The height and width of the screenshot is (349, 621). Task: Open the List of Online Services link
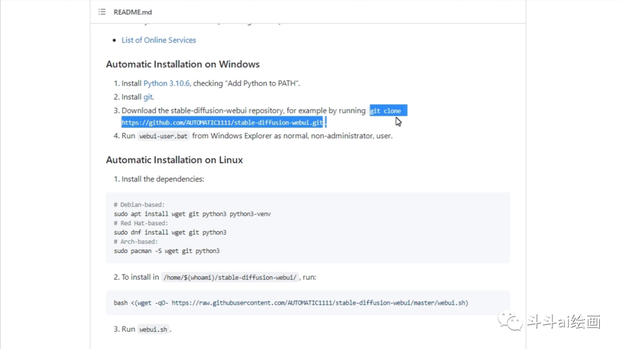[159, 40]
